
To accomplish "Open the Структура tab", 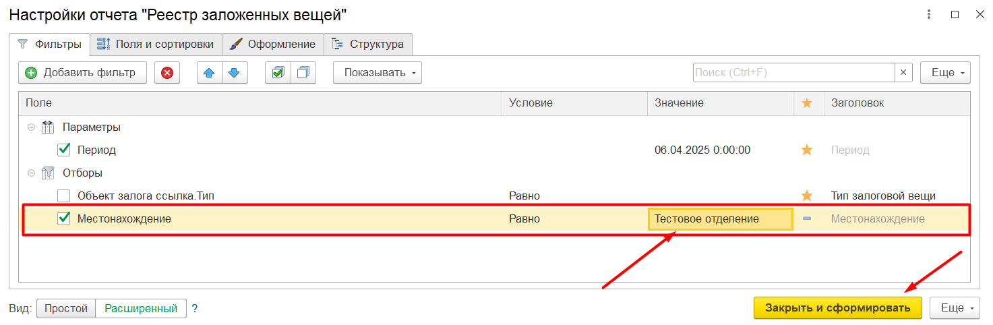I will (368, 45).
